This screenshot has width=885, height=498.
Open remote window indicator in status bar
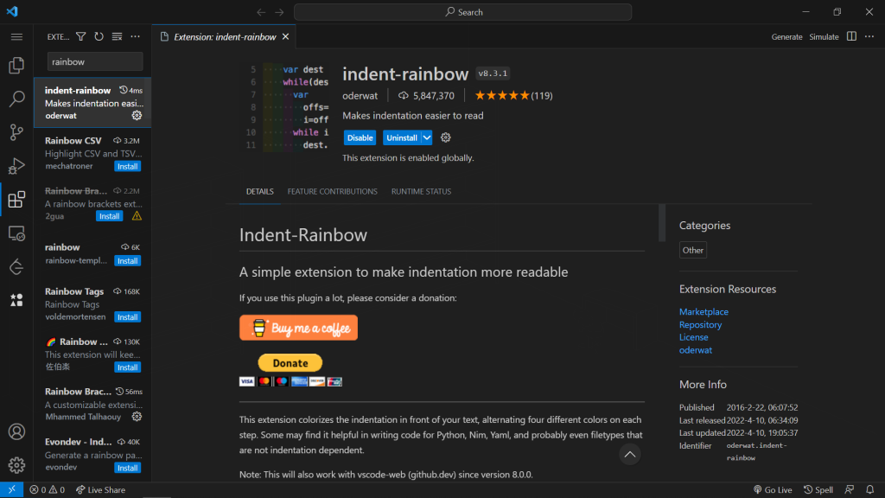tap(11, 489)
